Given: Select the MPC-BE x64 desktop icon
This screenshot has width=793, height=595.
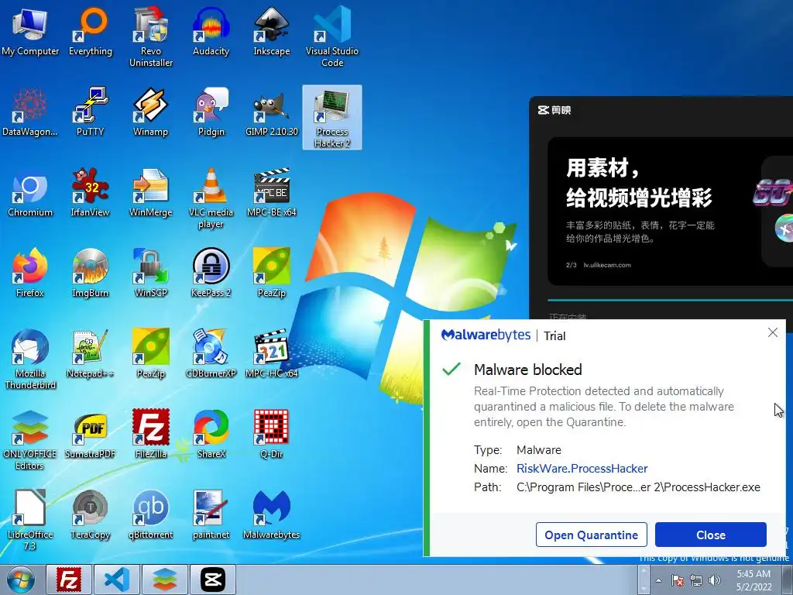Looking at the screenshot, I should click(x=272, y=192).
